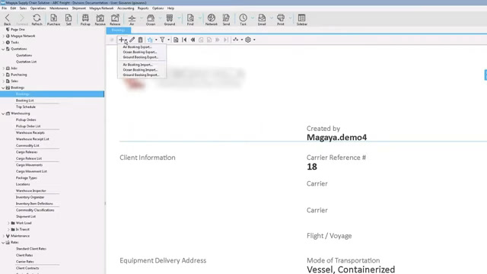
Task: Select Trip Schedule in tree
Action: click(26, 107)
